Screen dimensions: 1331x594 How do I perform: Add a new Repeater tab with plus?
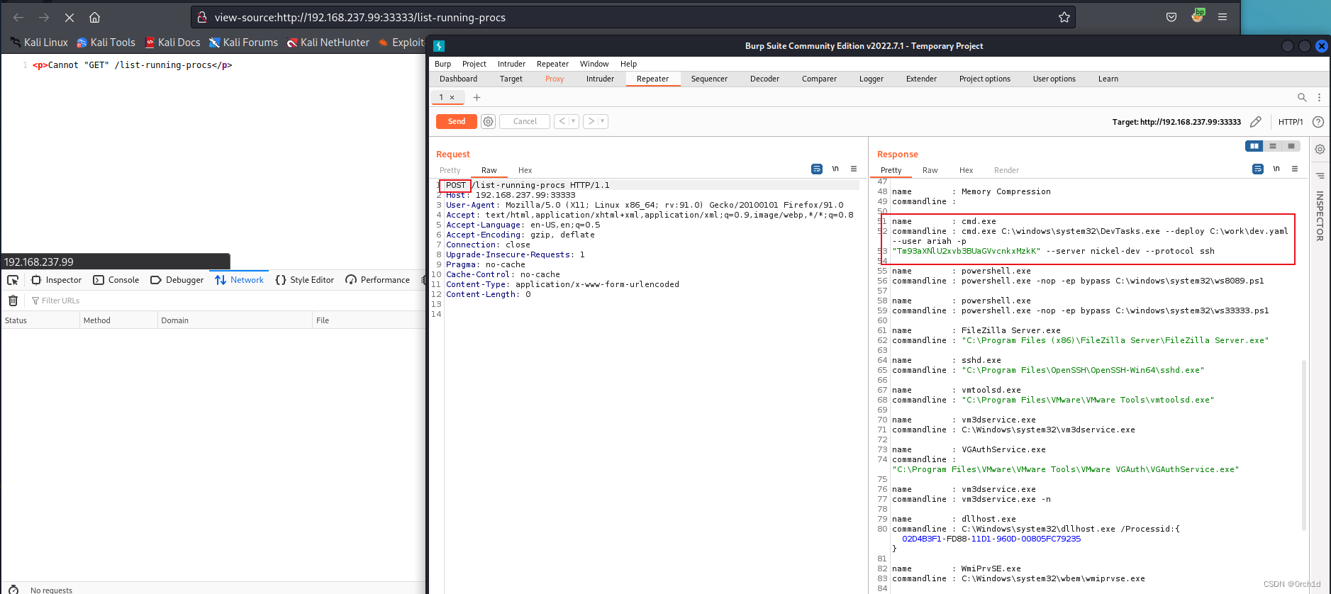coord(477,97)
